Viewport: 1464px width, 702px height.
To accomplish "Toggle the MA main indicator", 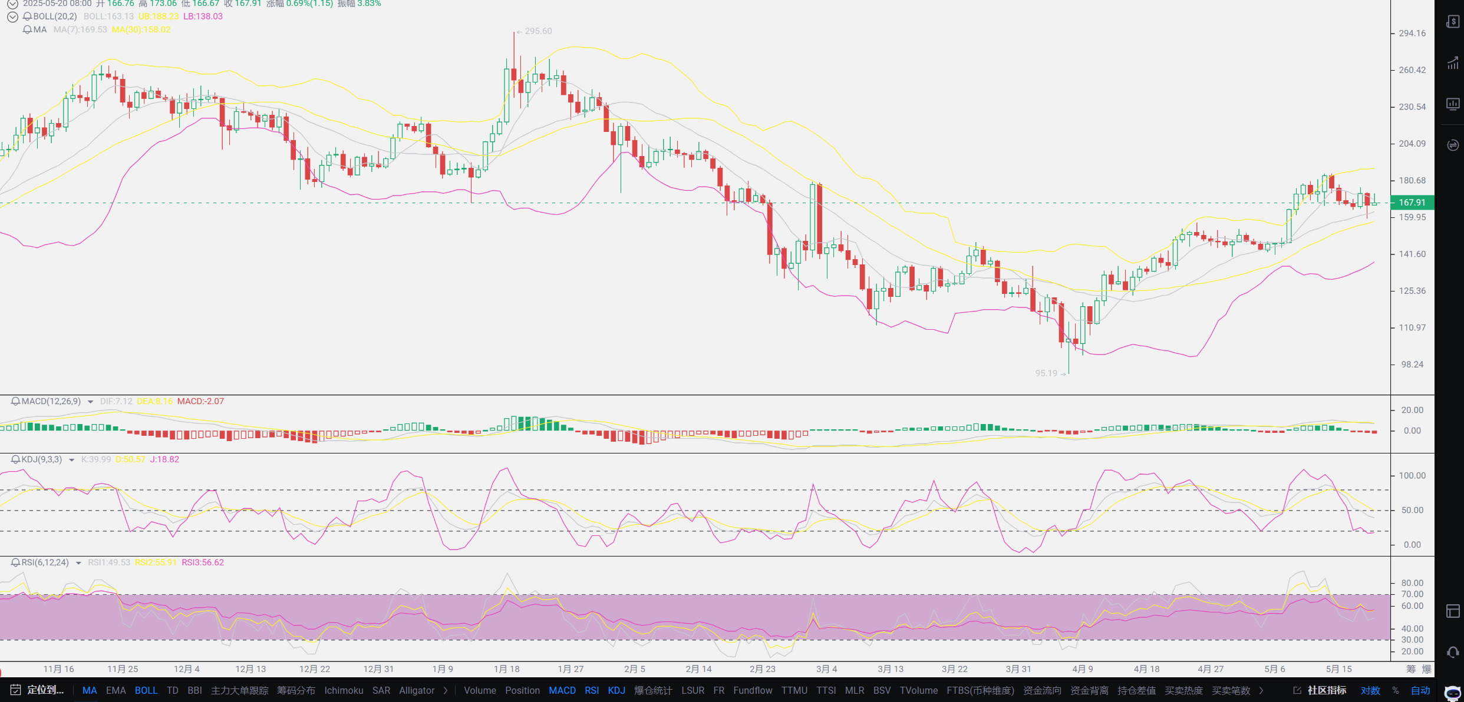I will click(90, 690).
